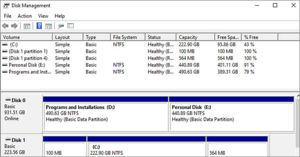Screen dimensions: 300x157
Task: Select (Disk 1 partition 1) volume row
Action: pyautogui.click(x=28, y=51)
